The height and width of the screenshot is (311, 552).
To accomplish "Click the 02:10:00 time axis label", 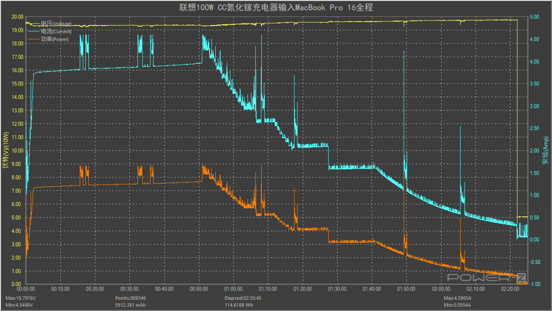I will pos(476,289).
